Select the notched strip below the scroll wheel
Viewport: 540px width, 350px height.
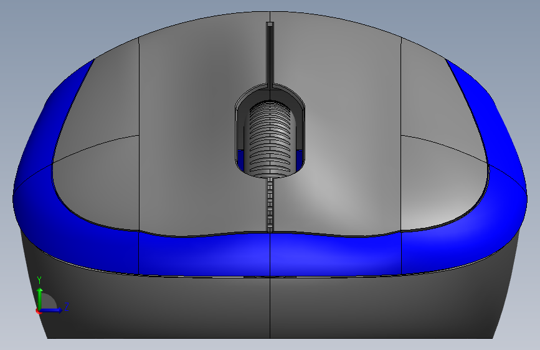click(x=270, y=205)
